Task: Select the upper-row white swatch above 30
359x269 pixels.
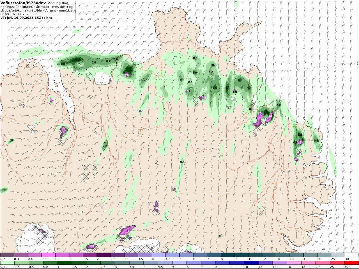Action: pos(352,255)
